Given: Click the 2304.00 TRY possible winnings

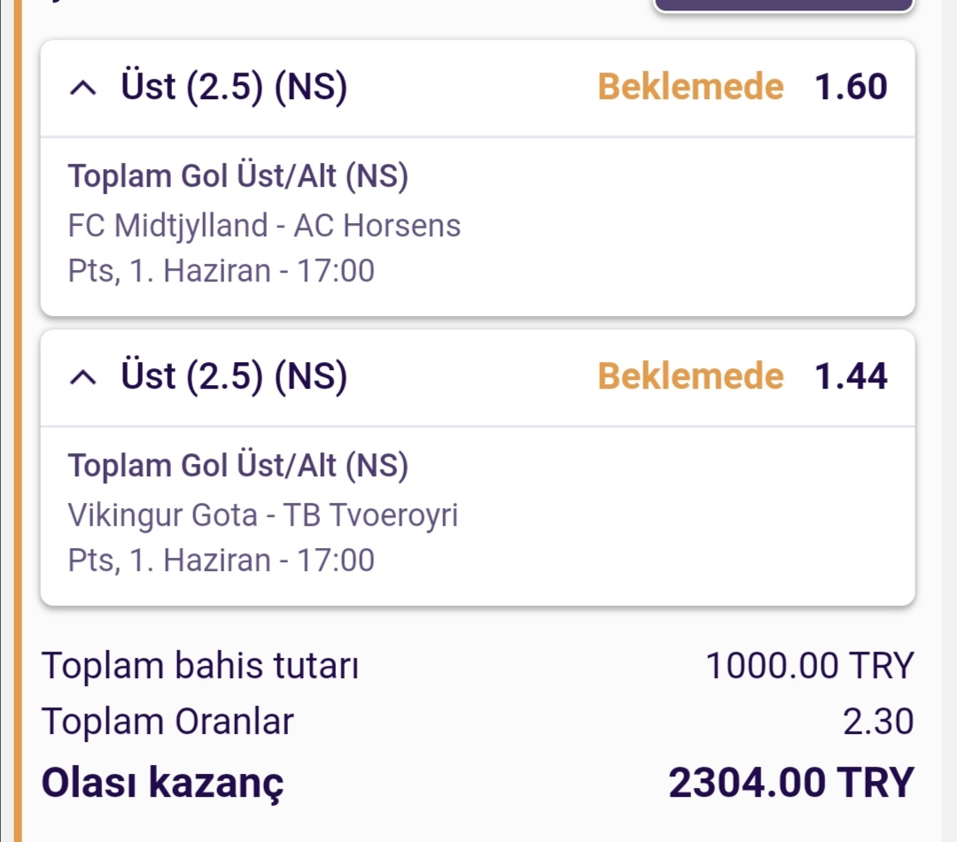Looking at the screenshot, I should 791,783.
